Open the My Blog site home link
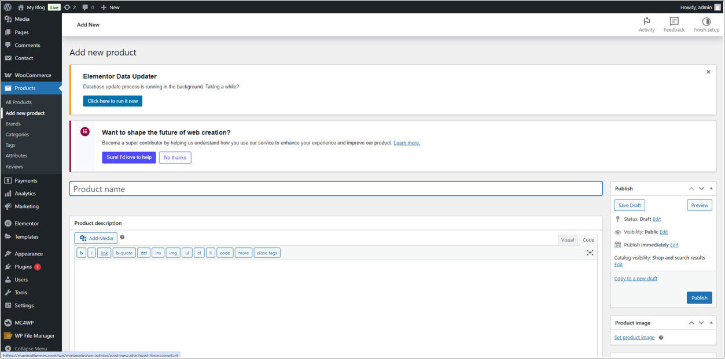725x359 pixels. pos(31,7)
